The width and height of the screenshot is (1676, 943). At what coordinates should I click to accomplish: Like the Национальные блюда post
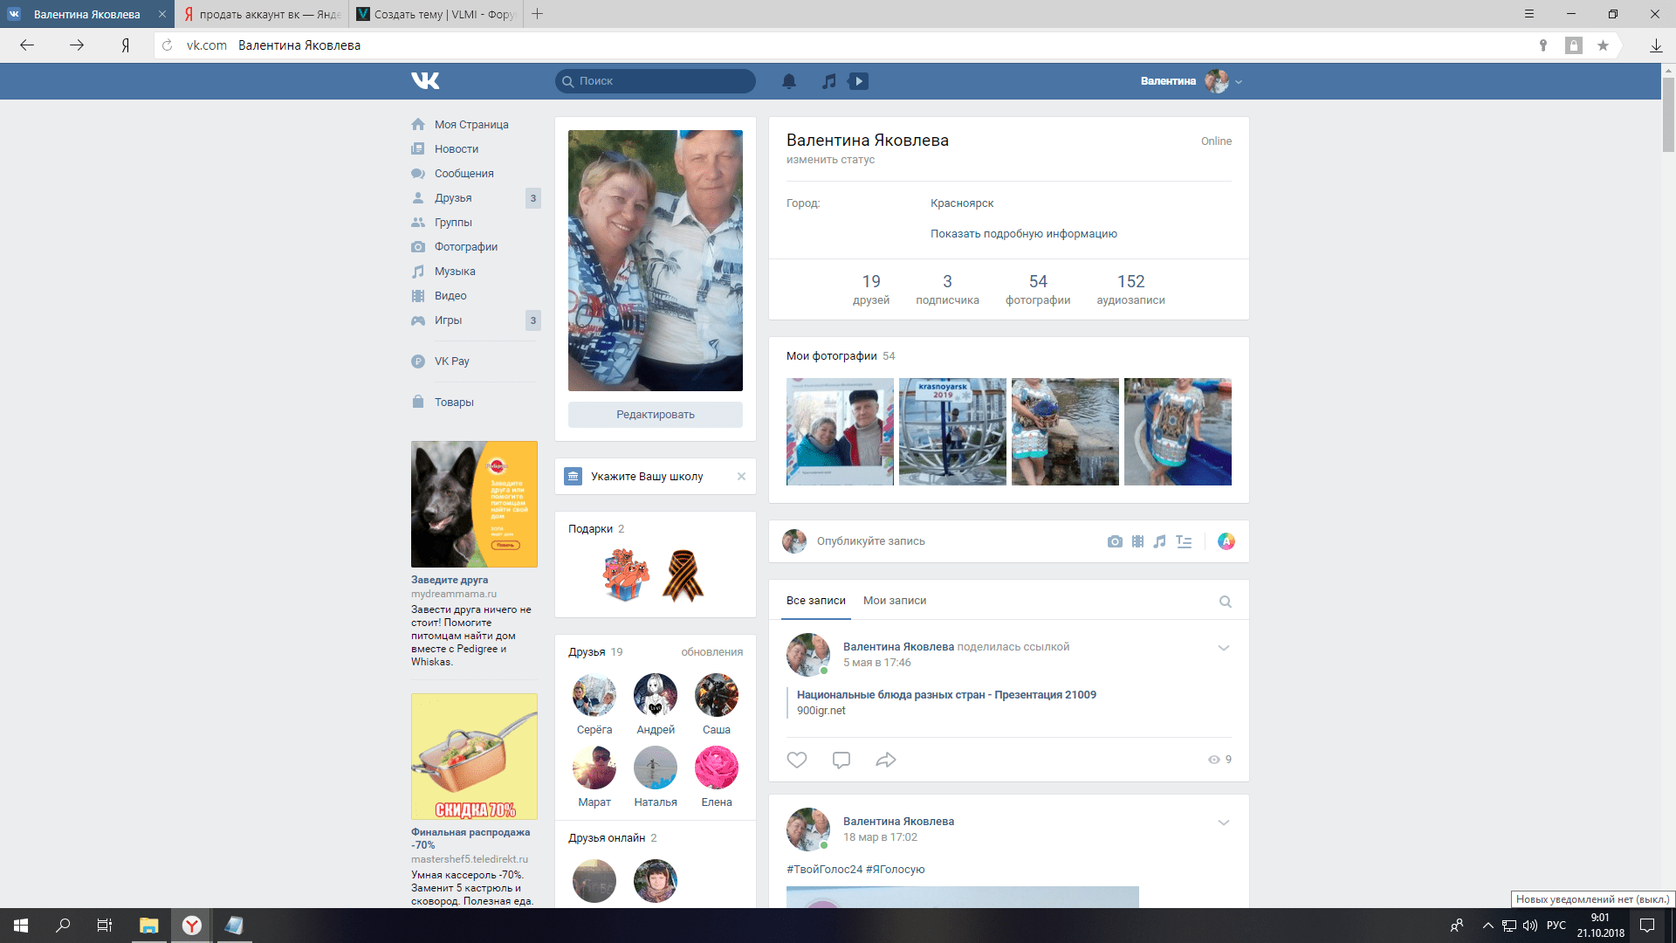point(797,760)
